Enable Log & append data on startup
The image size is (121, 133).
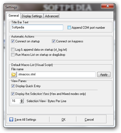(13, 50)
